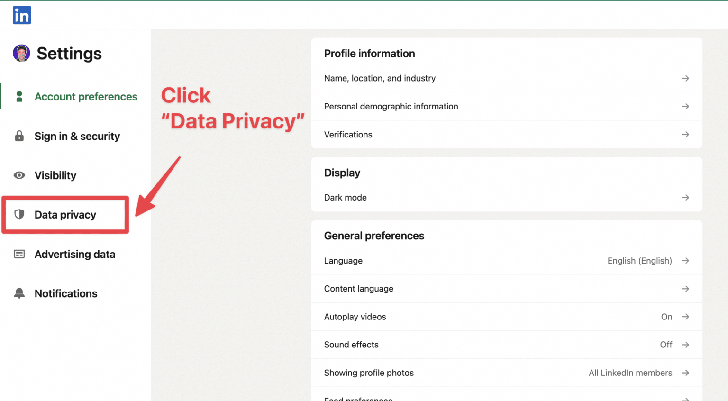Click the Content language arrow
Viewport: 728px width, 401px height.
pyautogui.click(x=685, y=289)
